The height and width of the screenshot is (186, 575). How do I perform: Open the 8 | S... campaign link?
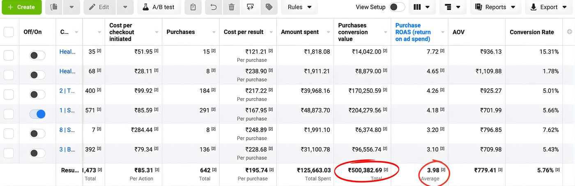(x=67, y=130)
